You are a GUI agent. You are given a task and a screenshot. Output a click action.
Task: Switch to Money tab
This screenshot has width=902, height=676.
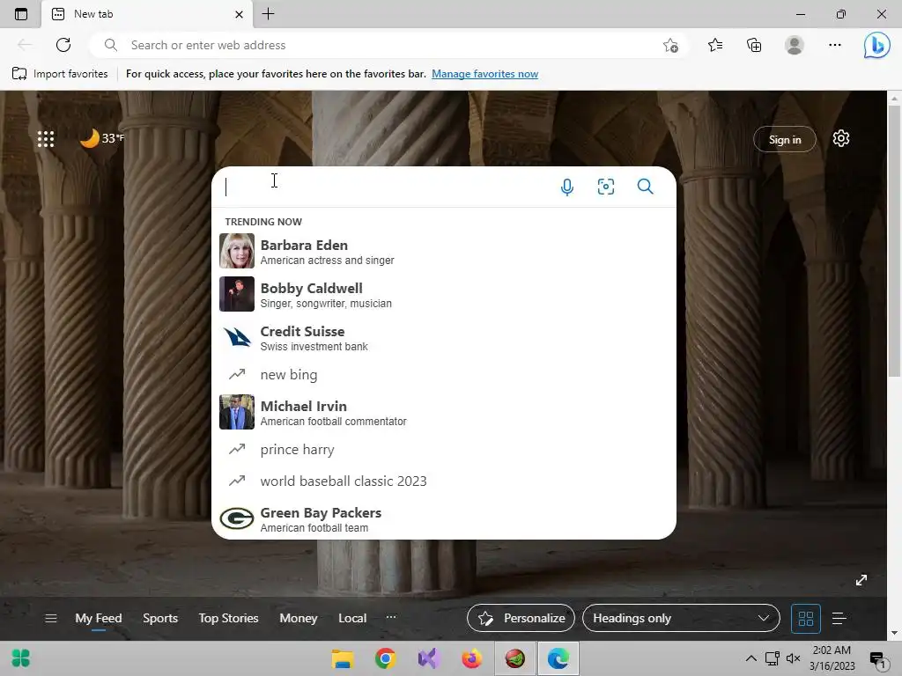tap(298, 619)
